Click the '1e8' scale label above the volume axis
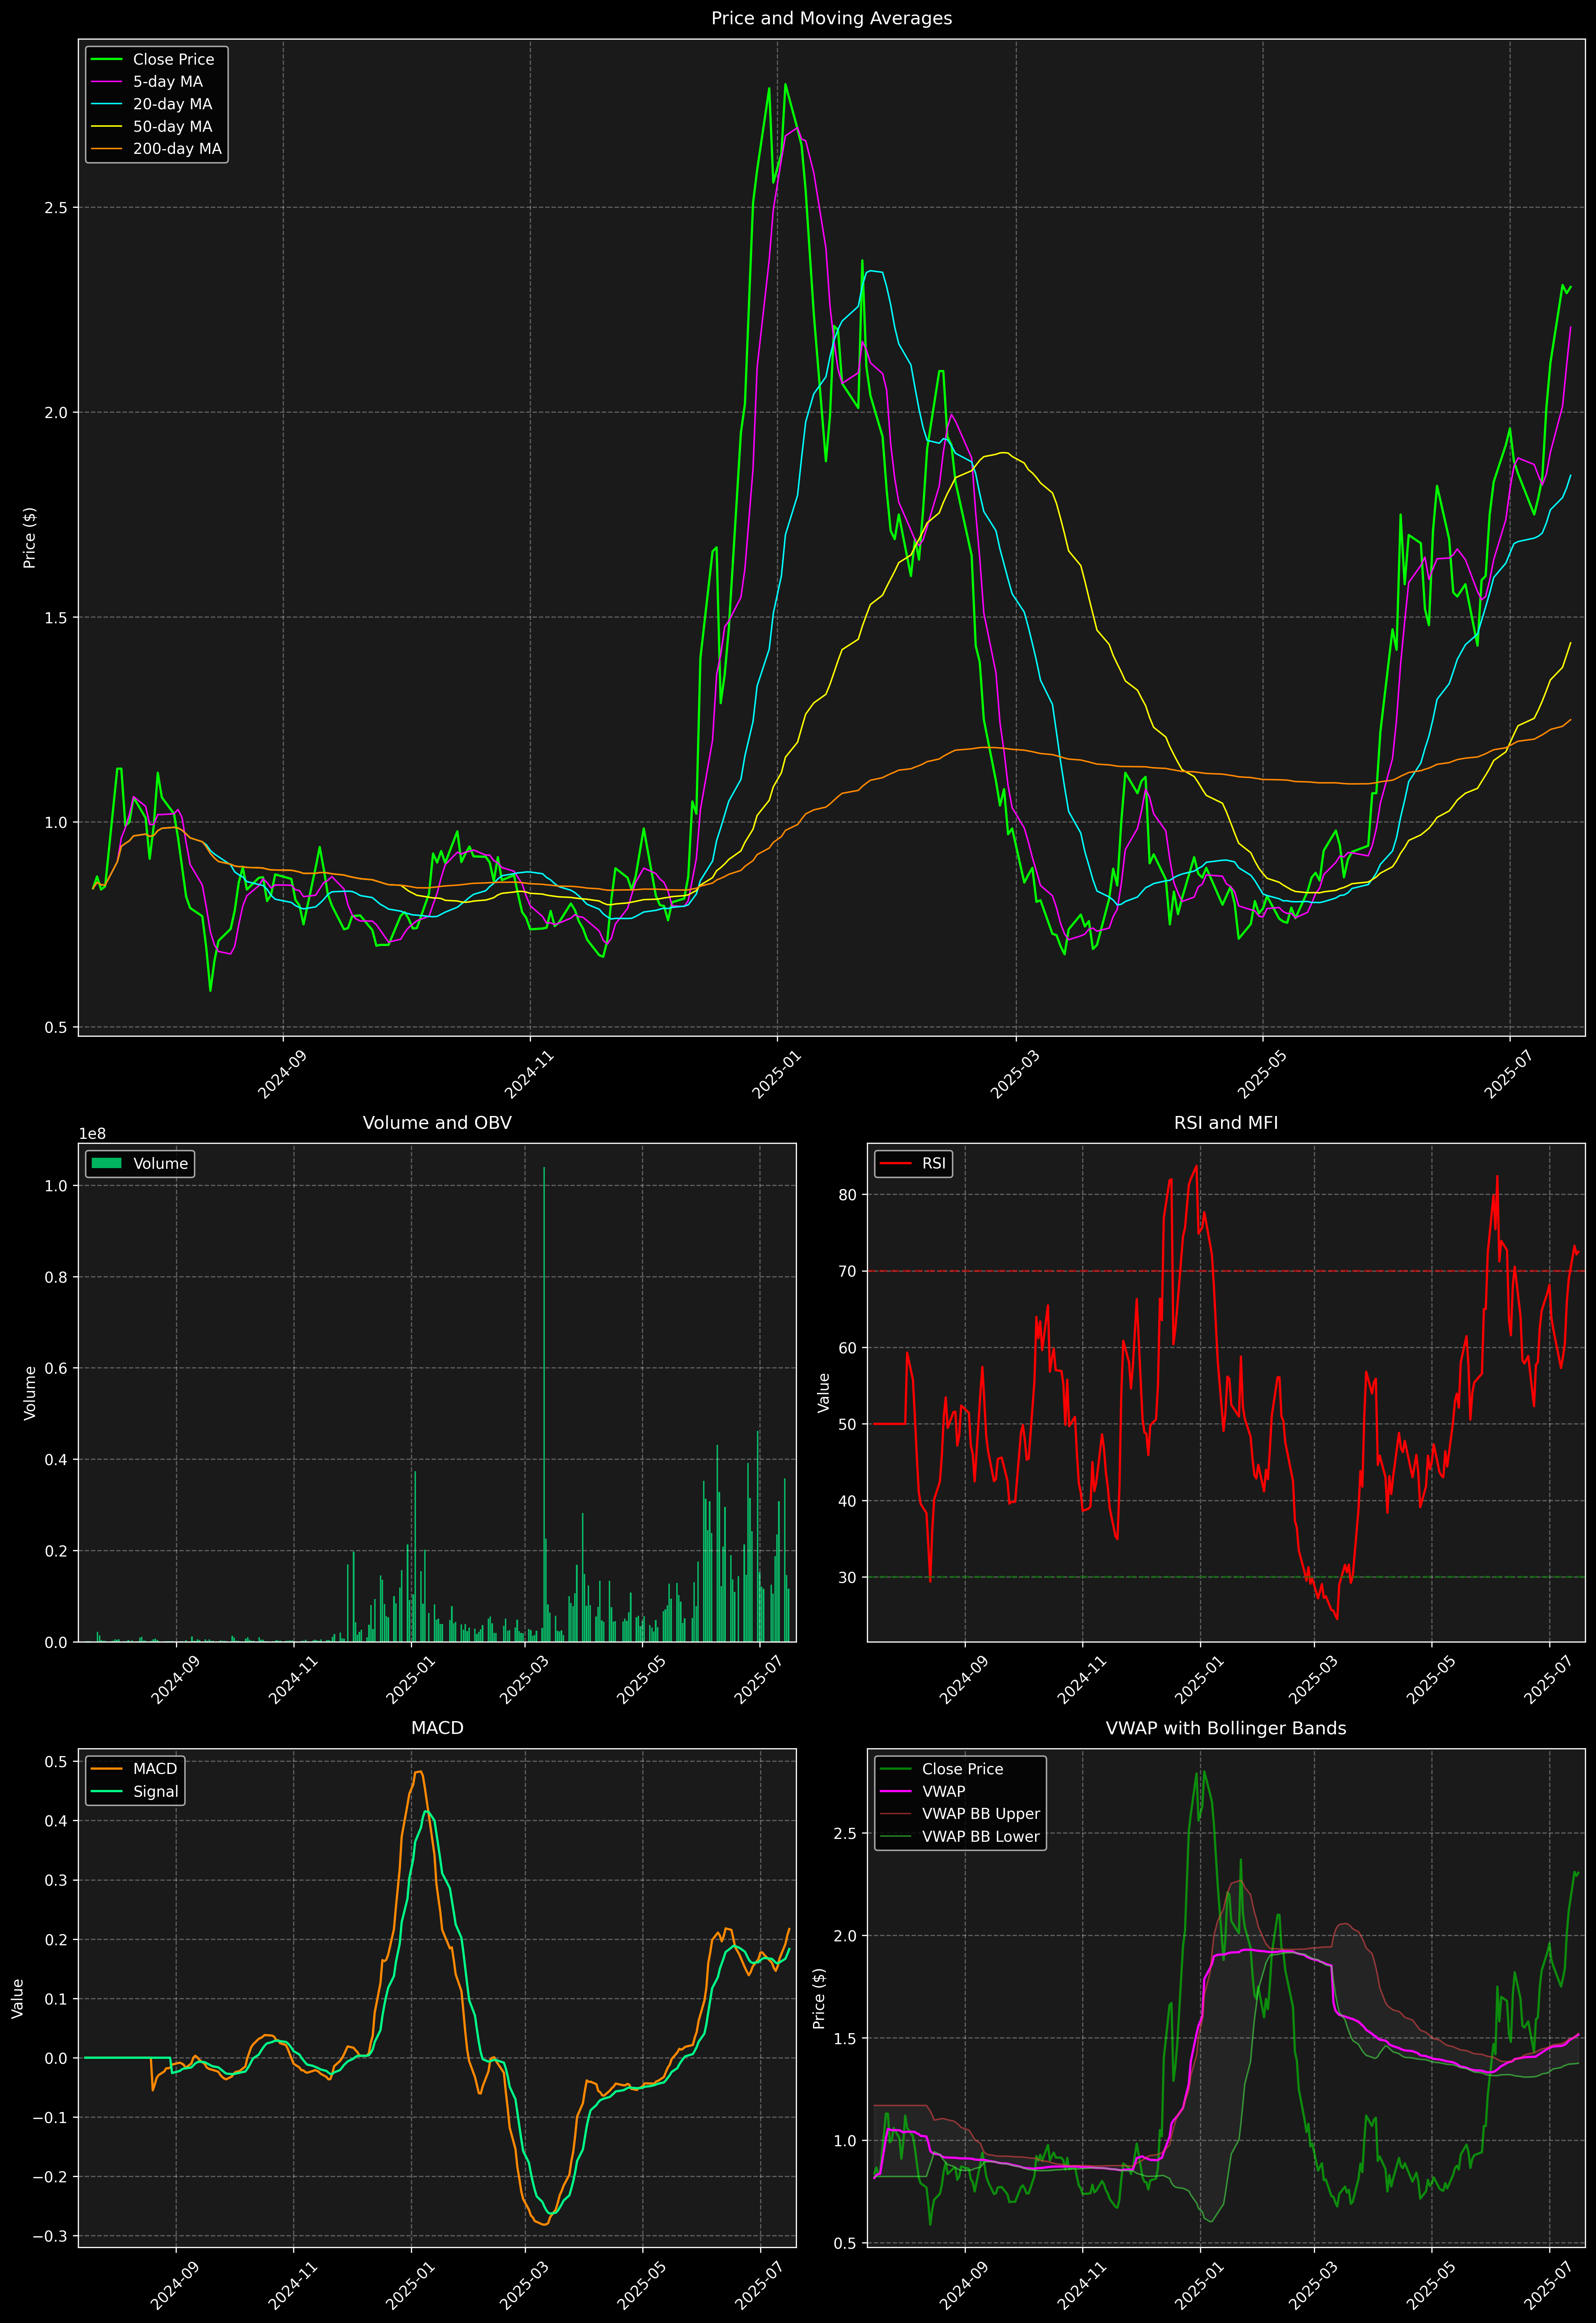Image resolution: width=1596 pixels, height=2323 pixels. (92, 1133)
